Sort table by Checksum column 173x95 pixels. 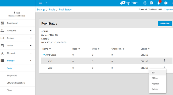pyautogui.click(x=118, y=49)
